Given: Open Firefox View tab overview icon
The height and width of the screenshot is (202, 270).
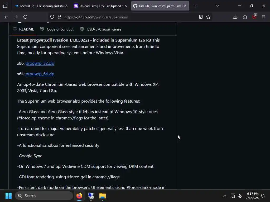Looking at the screenshot, I should 5,6.
